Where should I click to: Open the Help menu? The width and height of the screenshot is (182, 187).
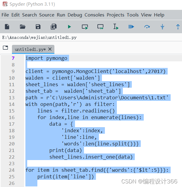(x=159, y=15)
